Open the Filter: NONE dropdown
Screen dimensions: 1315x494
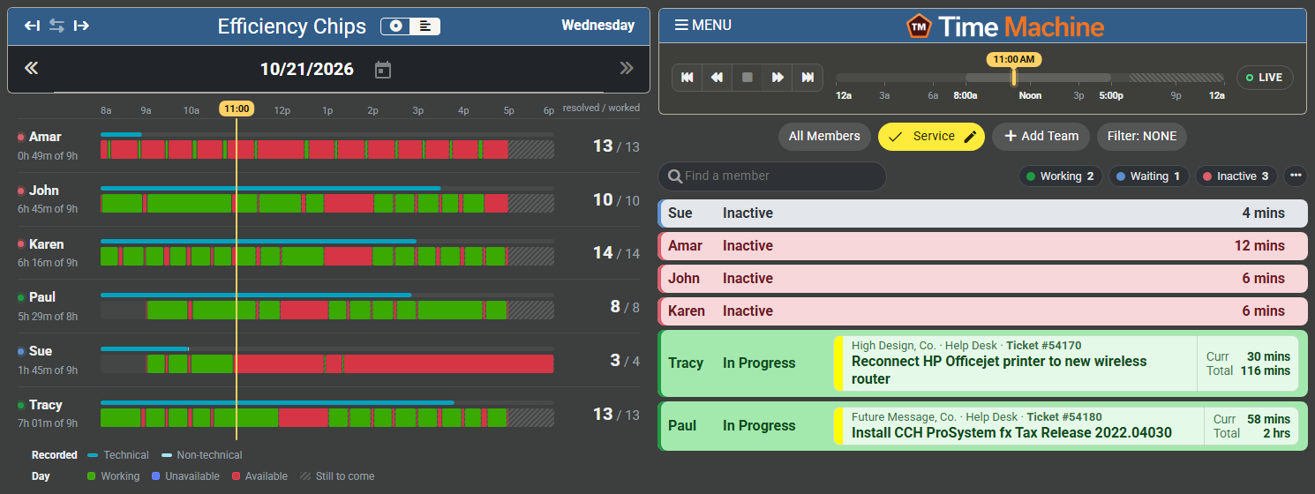click(1142, 137)
